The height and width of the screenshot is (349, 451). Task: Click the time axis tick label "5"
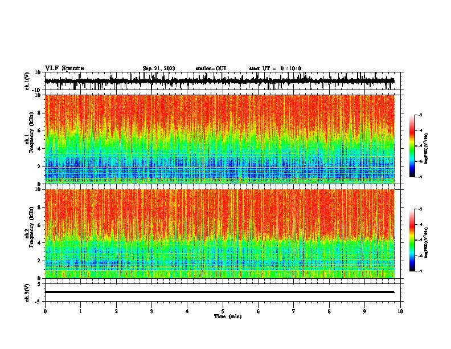tap(223, 311)
